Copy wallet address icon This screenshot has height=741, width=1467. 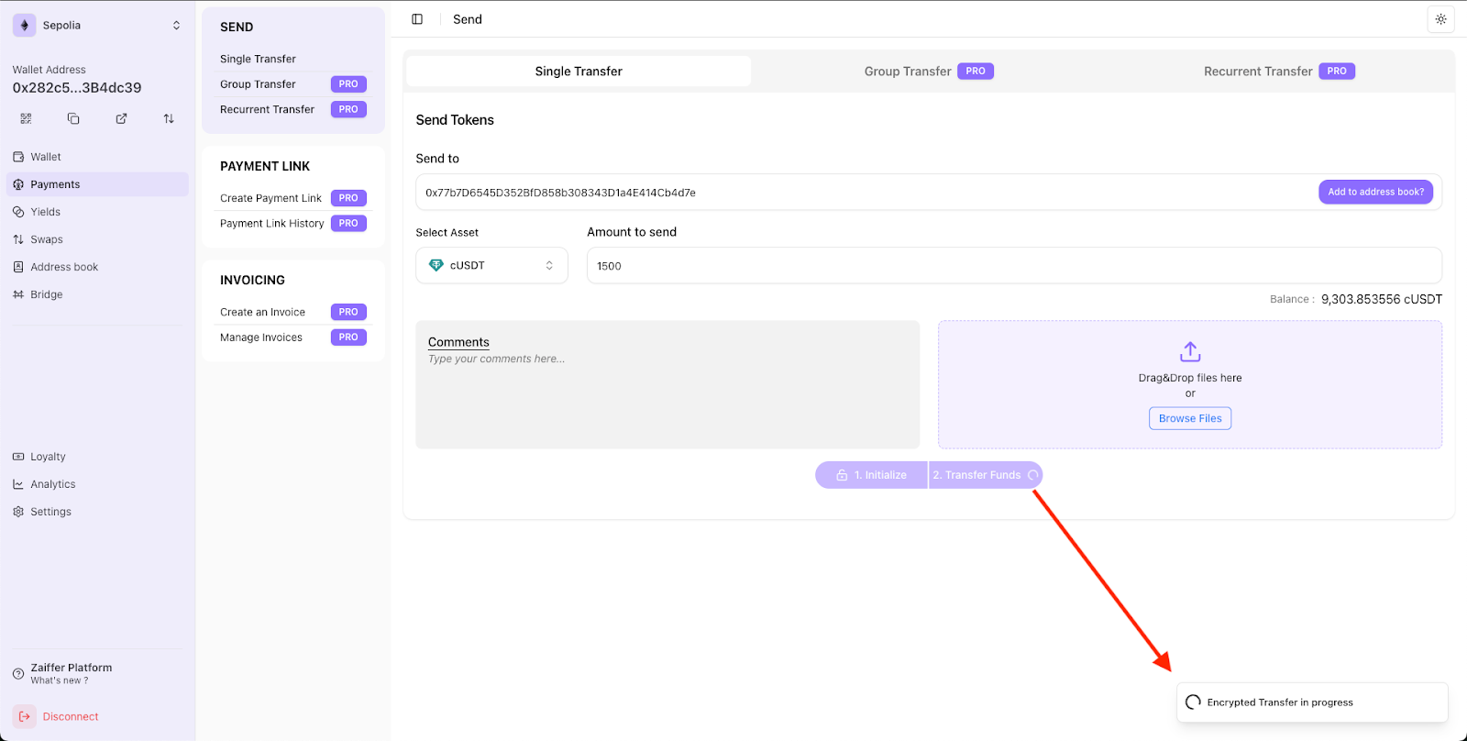[73, 118]
